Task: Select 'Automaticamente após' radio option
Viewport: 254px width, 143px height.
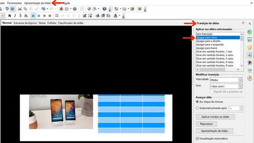Action: 197,108
